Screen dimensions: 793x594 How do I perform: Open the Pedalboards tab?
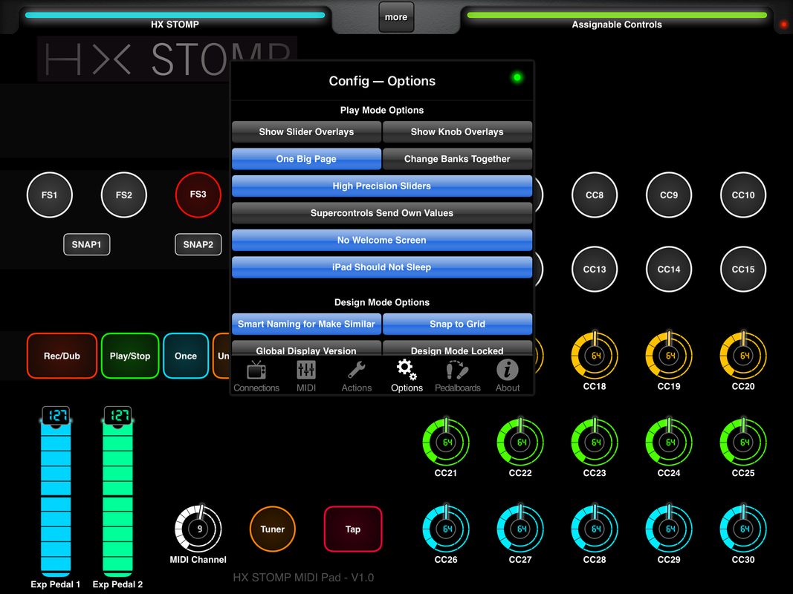point(458,376)
